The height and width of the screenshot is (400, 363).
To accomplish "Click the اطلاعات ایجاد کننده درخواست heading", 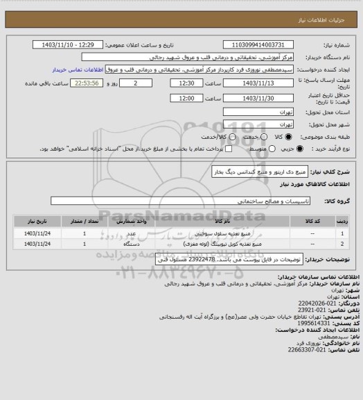I will 317,330.
